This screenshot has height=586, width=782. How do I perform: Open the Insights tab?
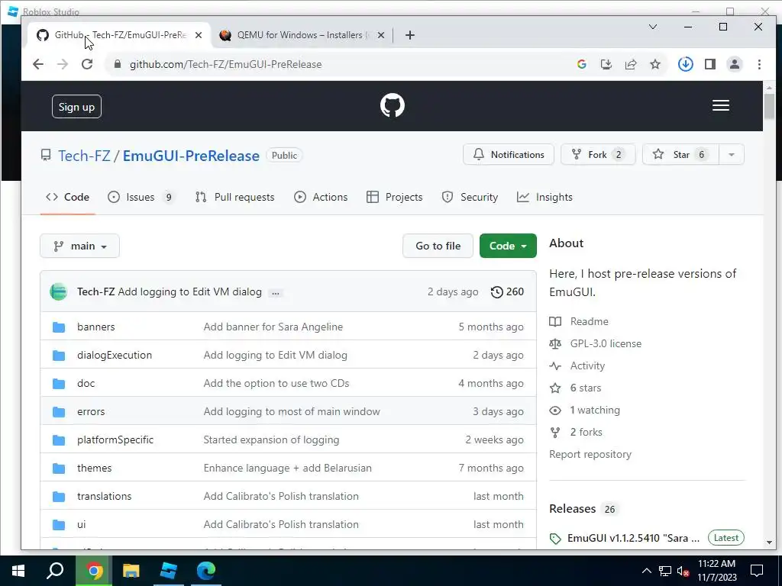point(544,198)
